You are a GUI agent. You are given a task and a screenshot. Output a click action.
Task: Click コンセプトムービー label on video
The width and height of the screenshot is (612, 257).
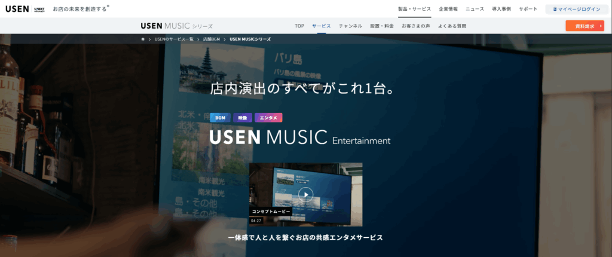(271, 212)
